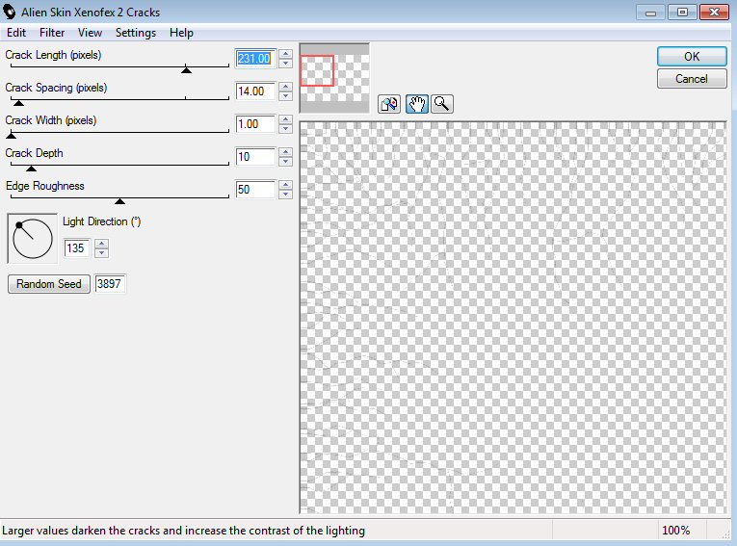737x546 pixels.
Task: Click the Crack Length slider handle
Action: pos(186,70)
